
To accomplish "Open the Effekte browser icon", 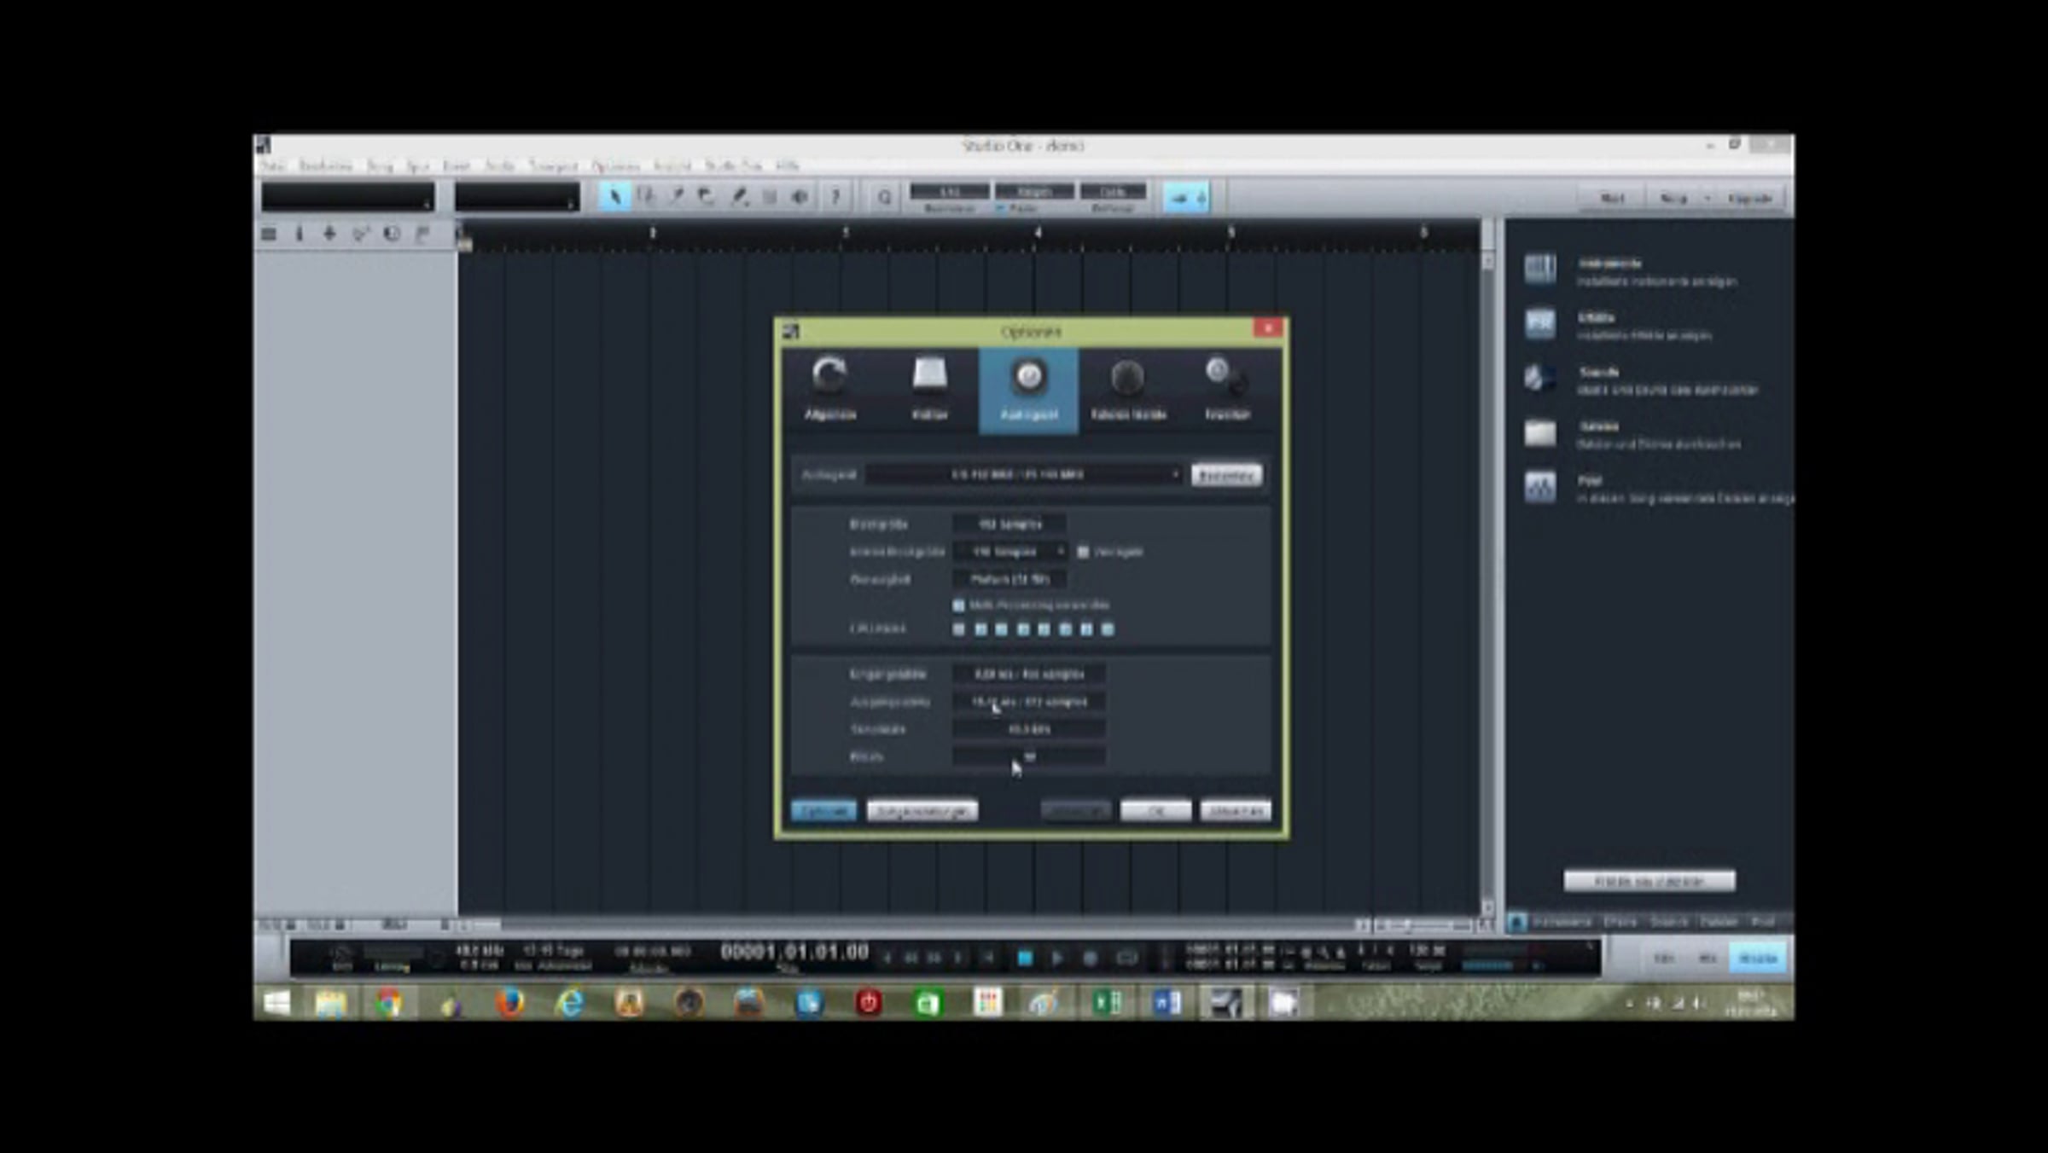I will [1540, 324].
